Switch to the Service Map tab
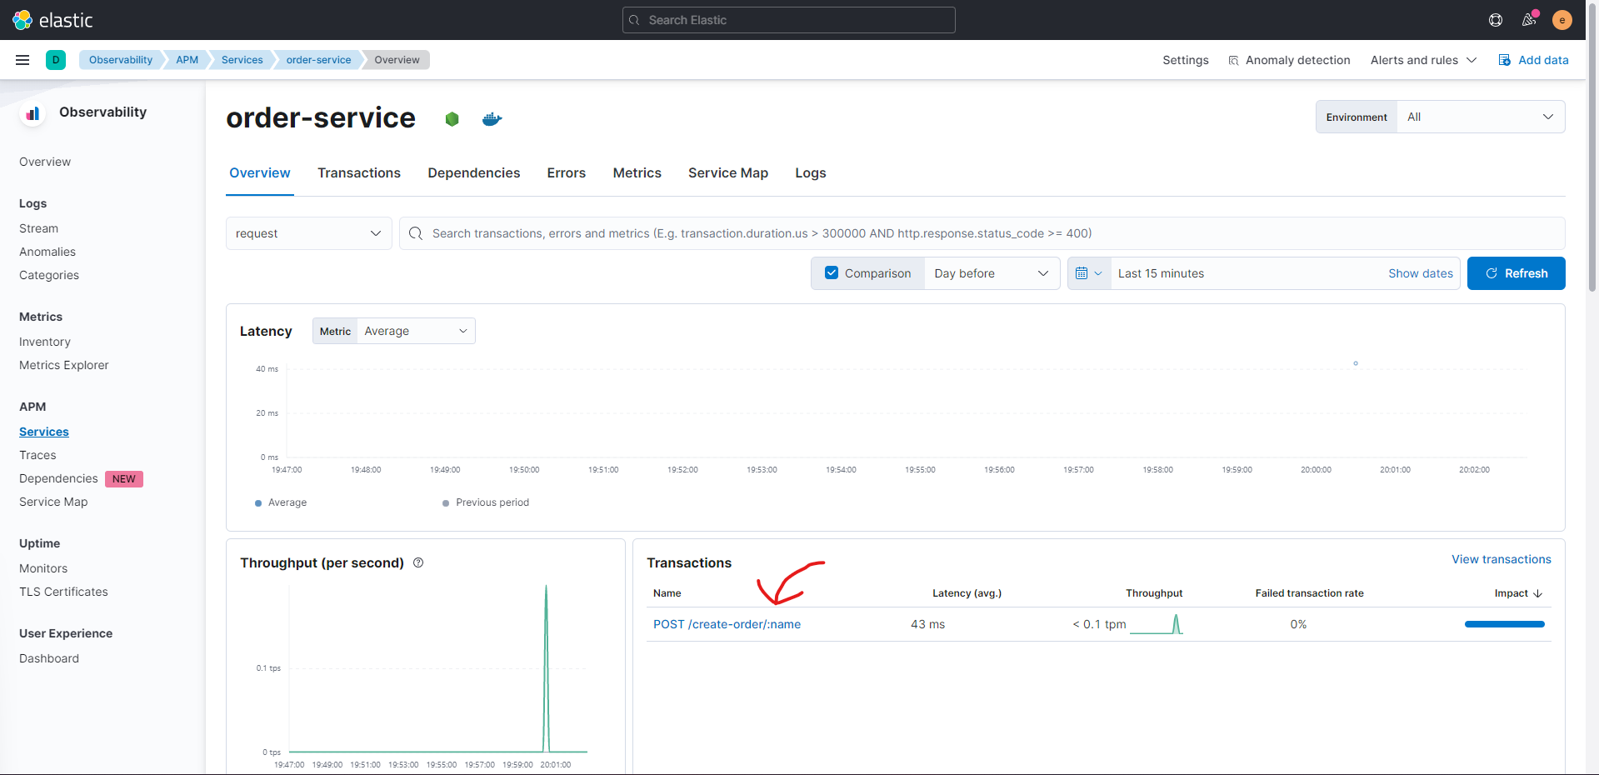The image size is (1599, 775). [728, 172]
